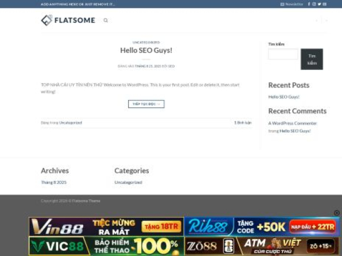Open Hello SEO Guys! under Recent Posts
The image size is (342, 256).
tap(284, 97)
